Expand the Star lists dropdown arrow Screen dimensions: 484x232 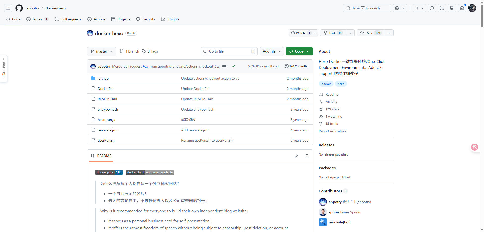[x=389, y=33]
